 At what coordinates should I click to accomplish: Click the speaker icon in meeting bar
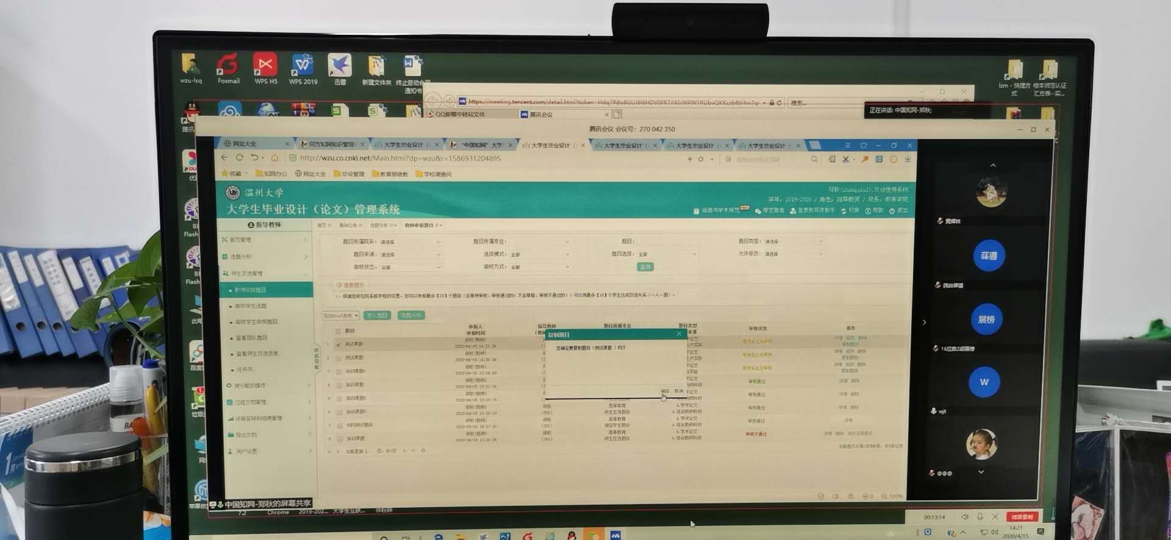(x=965, y=516)
